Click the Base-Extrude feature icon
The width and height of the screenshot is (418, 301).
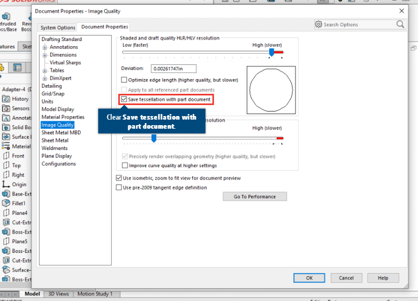[x=6, y=194]
